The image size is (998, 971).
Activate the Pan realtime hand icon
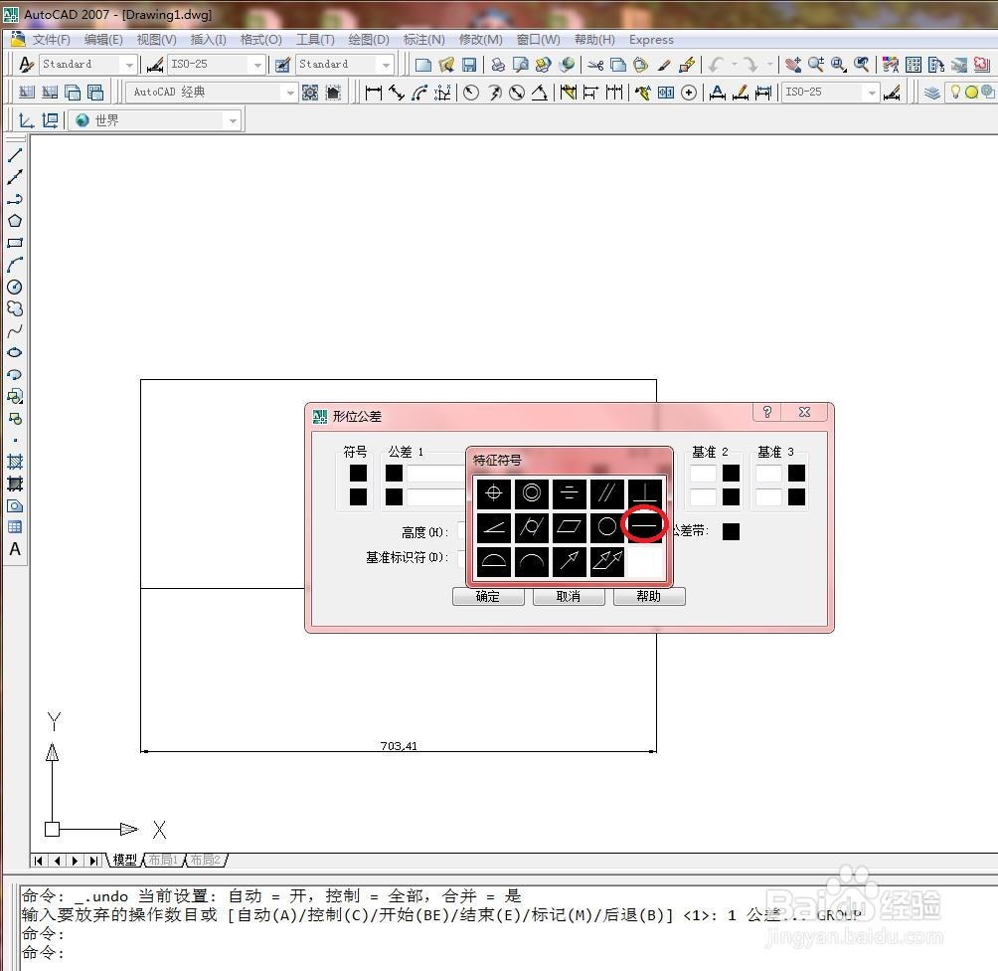click(792, 65)
